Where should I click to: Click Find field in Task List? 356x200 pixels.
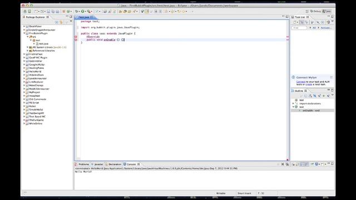pos(299,28)
